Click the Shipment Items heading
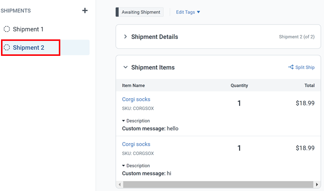Screen dimensions: 324x191 tap(153, 67)
